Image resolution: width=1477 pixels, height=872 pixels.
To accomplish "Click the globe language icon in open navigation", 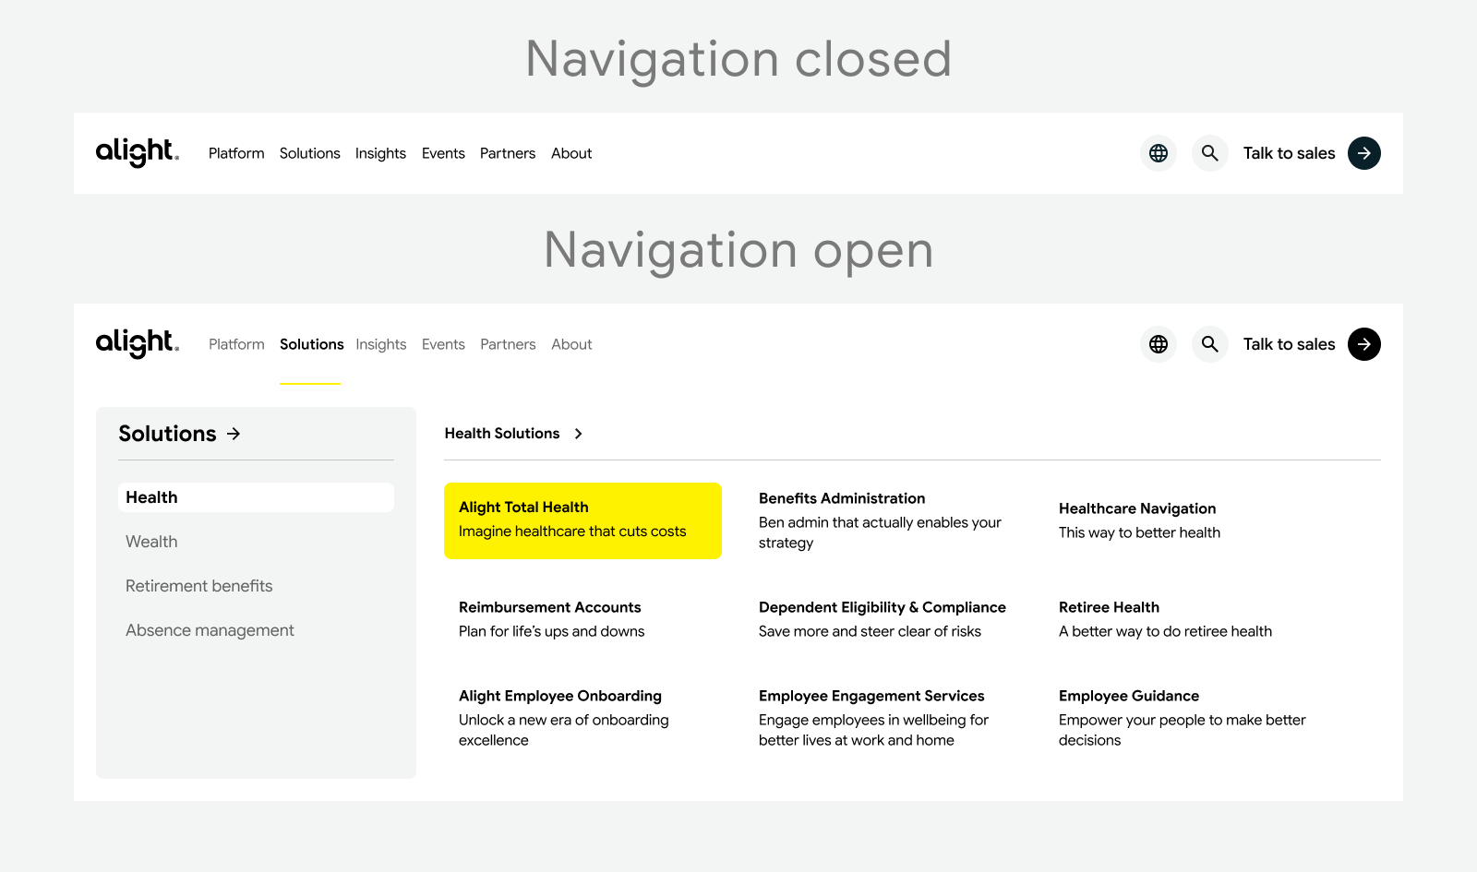I will click(1159, 344).
